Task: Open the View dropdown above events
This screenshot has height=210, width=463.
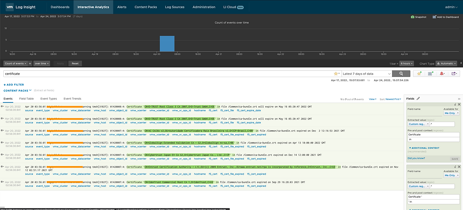Action: [x=373, y=100]
